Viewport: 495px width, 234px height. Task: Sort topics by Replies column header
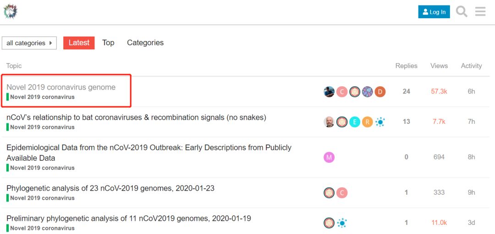point(406,66)
